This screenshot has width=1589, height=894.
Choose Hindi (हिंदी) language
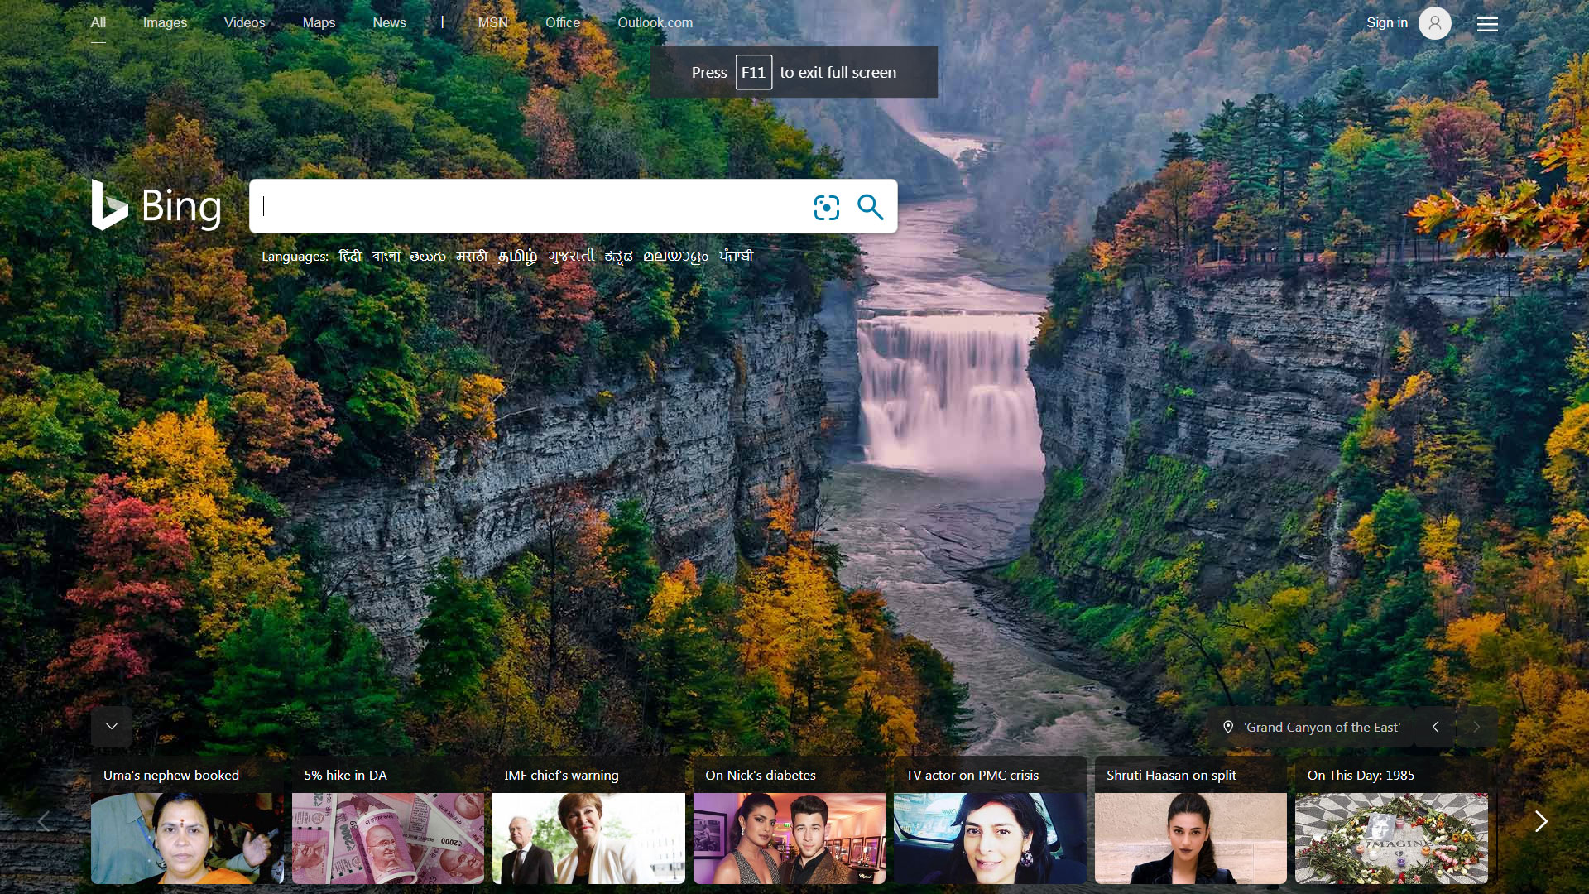tap(350, 257)
